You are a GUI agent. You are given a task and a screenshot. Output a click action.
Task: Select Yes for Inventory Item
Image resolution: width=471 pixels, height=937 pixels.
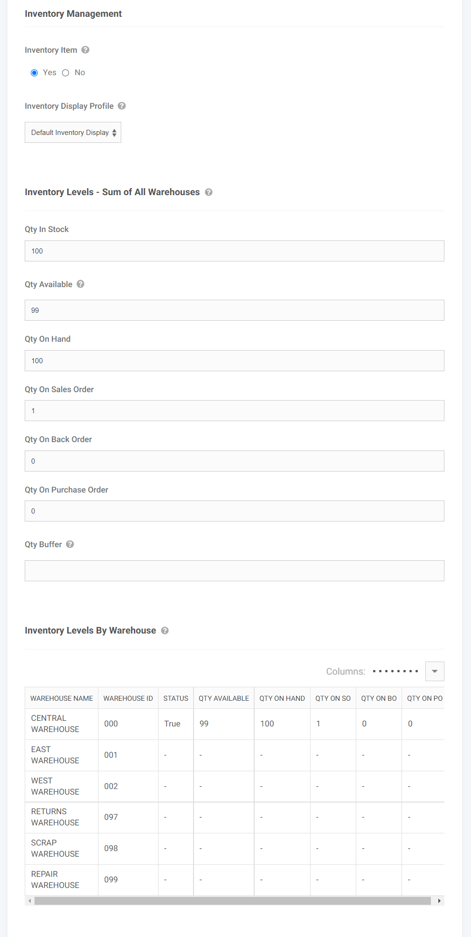[35, 73]
